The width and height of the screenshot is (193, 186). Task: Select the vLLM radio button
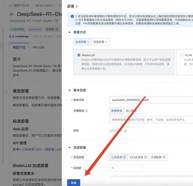(x=182, y=55)
